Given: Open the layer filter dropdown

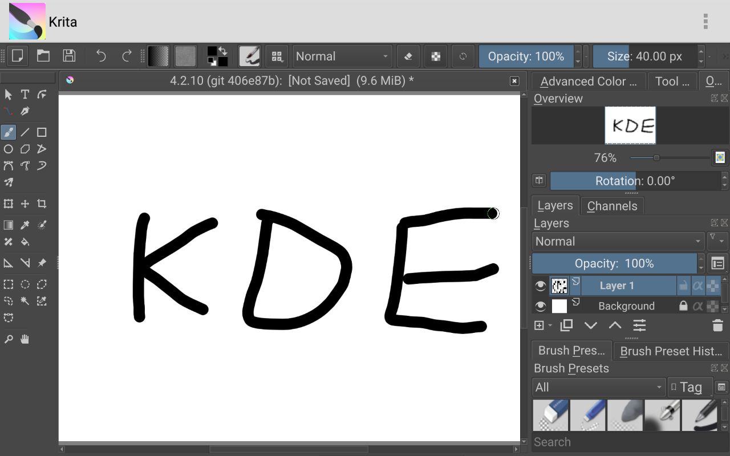Looking at the screenshot, I should tap(717, 241).
